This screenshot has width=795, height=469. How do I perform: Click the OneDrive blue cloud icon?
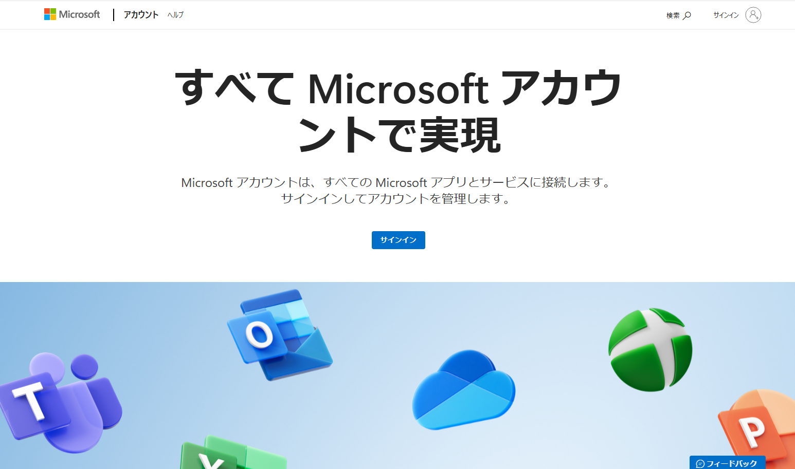point(464,390)
